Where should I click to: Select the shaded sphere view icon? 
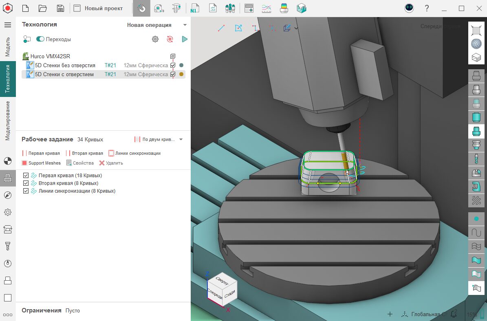pos(476,44)
